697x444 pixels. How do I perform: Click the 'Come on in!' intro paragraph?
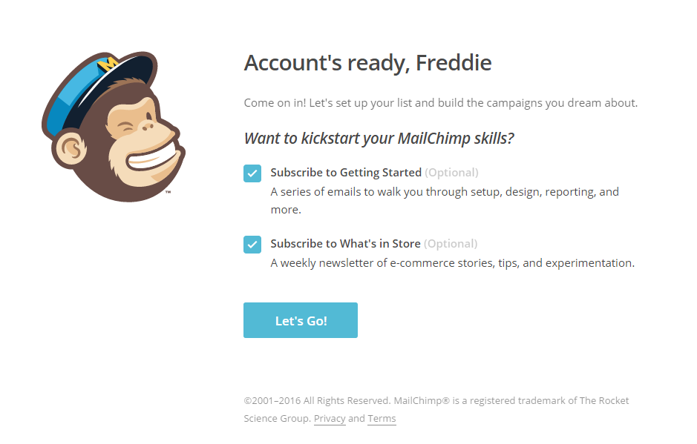440,103
